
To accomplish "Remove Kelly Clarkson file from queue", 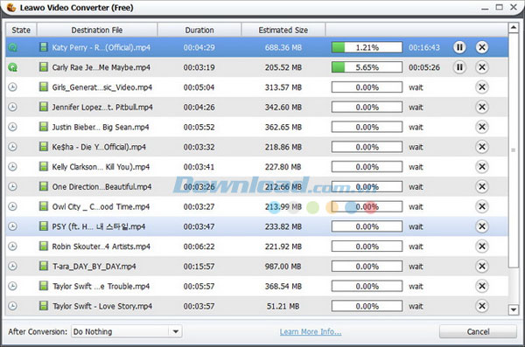I will click(482, 167).
